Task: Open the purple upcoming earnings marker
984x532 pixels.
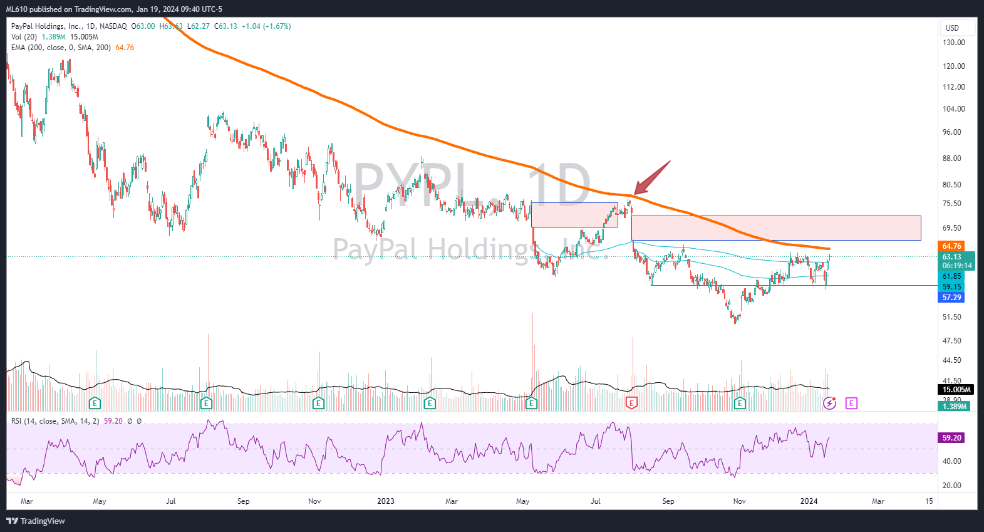Action: pos(851,403)
